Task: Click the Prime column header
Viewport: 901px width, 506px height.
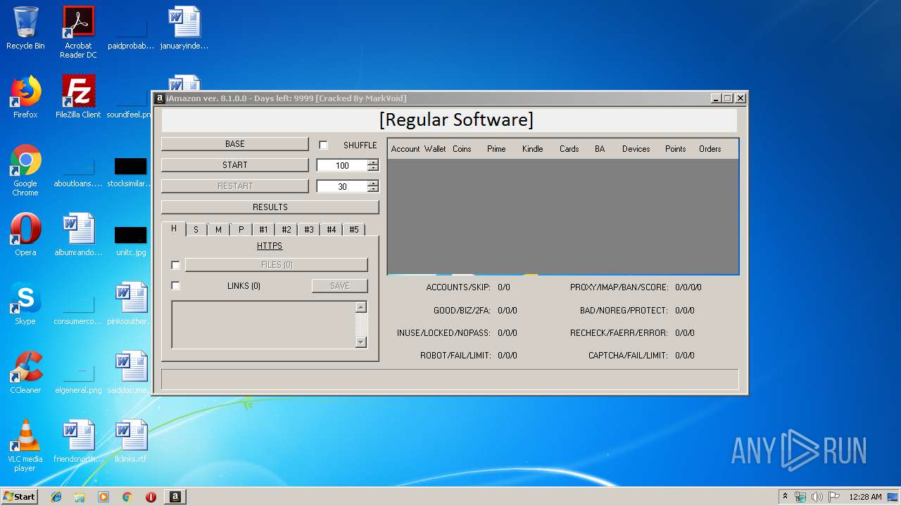Action: point(496,149)
